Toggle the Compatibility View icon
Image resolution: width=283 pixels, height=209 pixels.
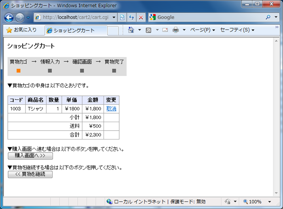122,17
